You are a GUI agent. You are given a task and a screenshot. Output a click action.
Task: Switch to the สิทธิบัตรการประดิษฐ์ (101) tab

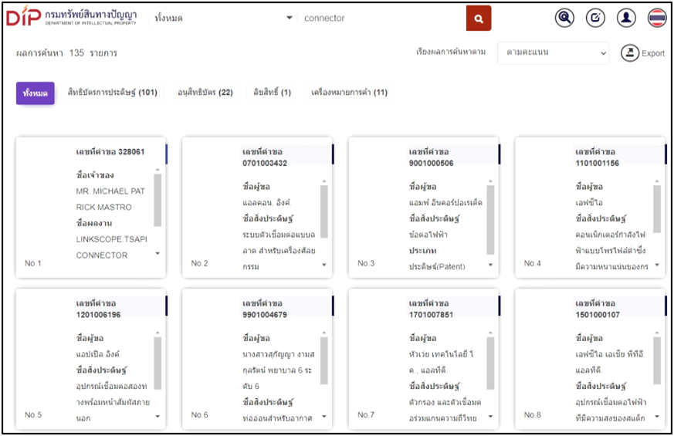click(113, 93)
